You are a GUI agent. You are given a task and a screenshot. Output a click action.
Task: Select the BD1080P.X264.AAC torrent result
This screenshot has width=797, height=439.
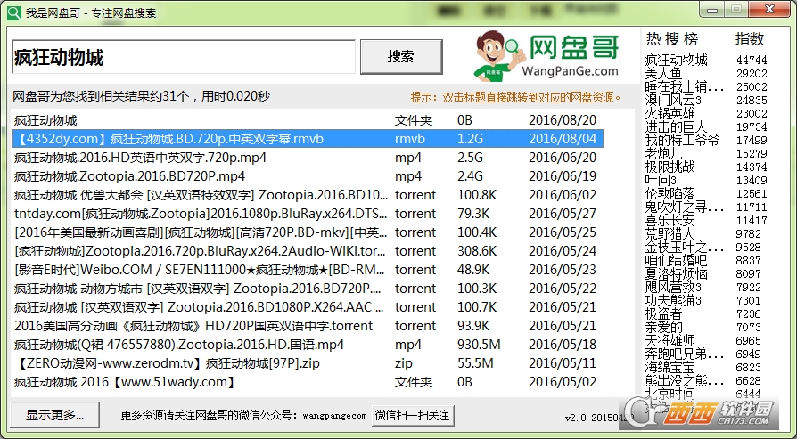click(x=308, y=307)
